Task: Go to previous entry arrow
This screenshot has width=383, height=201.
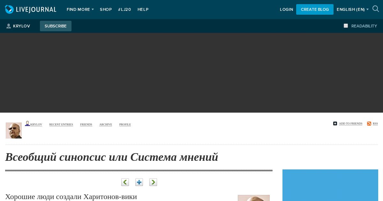Action: coord(125,182)
